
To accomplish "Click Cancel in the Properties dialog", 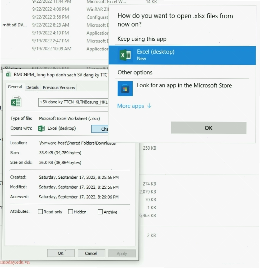I will click(91, 253).
